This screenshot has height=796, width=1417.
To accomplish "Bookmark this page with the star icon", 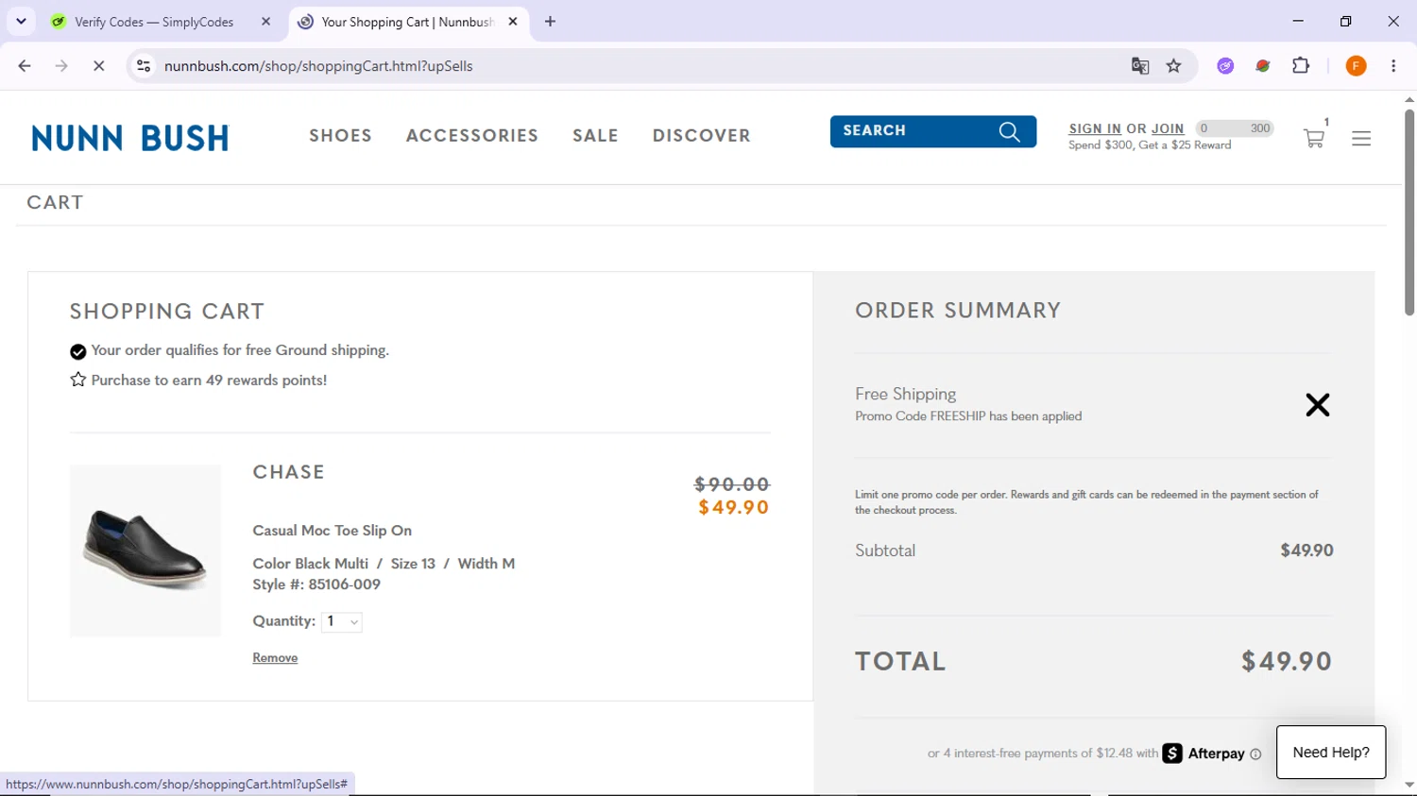I will (x=1174, y=66).
